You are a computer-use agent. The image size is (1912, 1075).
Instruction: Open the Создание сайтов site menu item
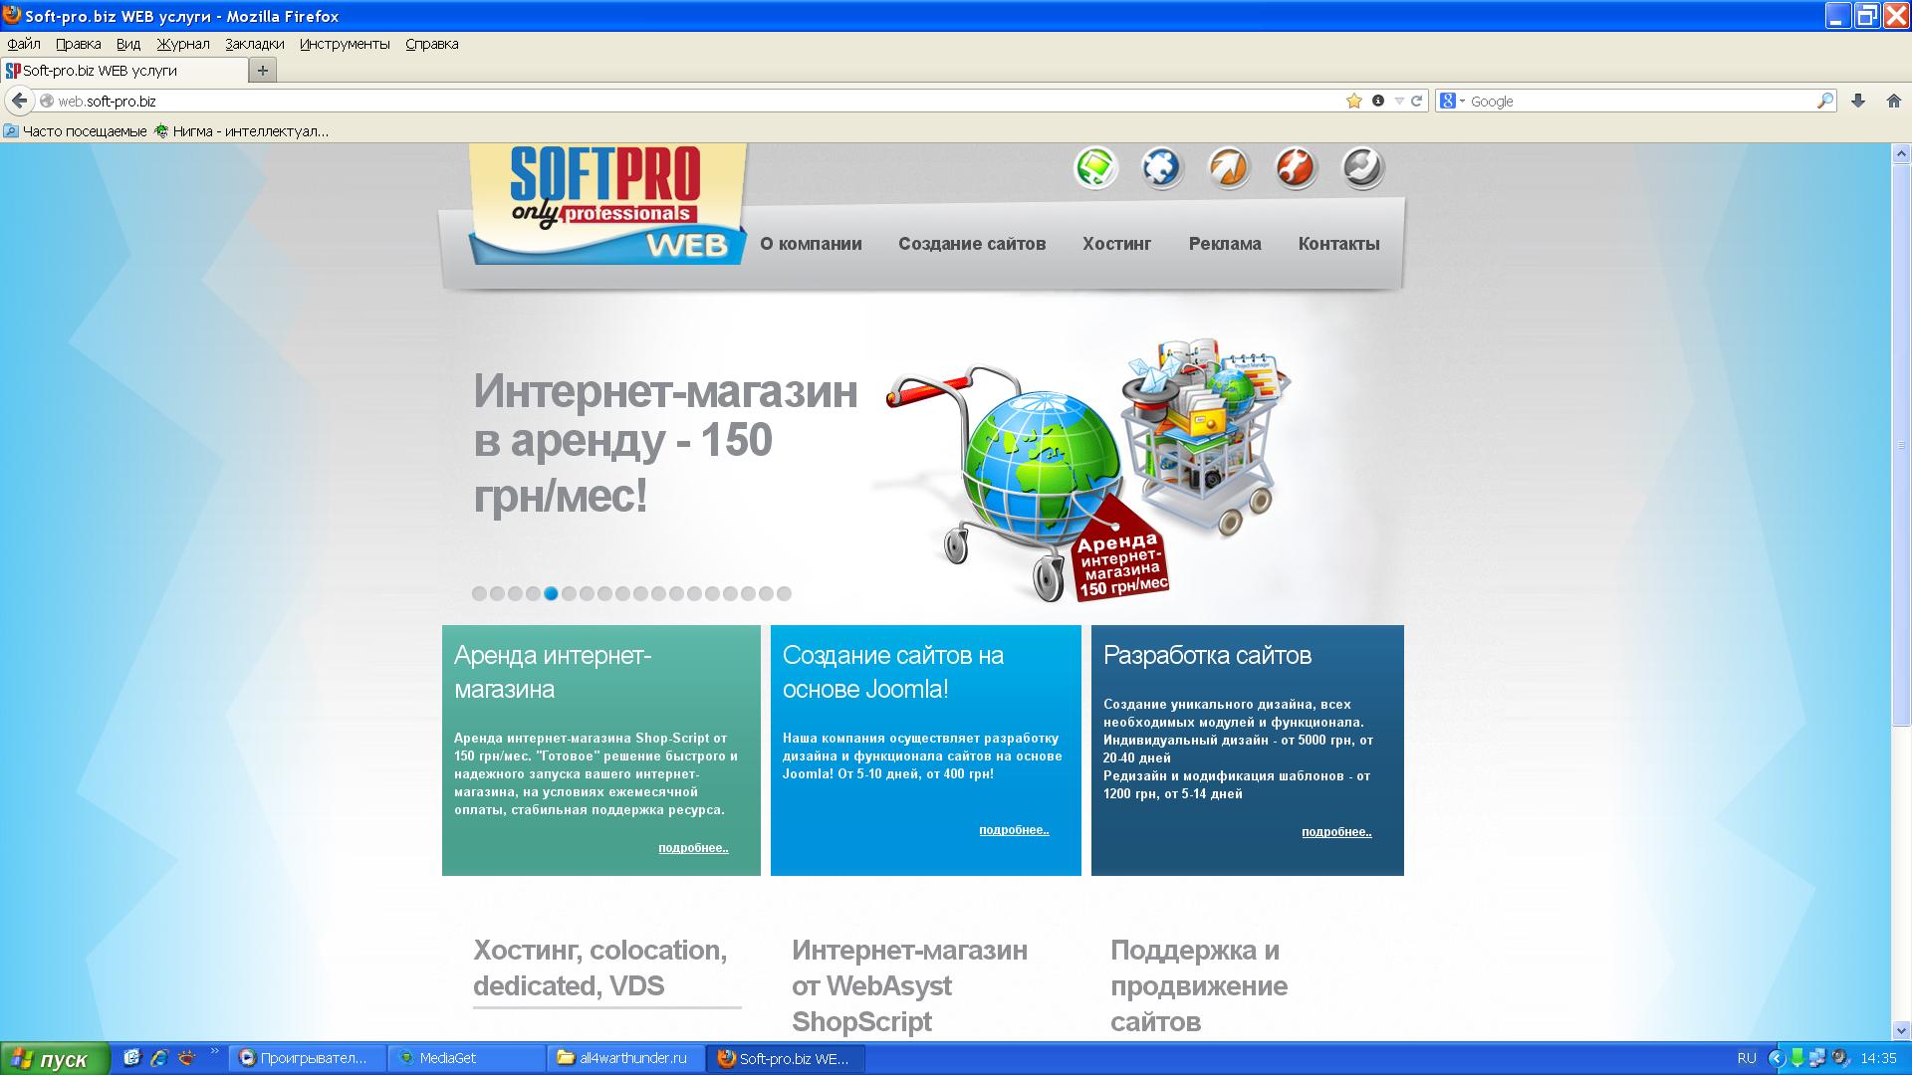(972, 244)
